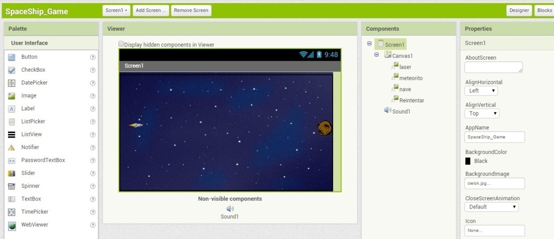Screen dimensions: 554x239
Task: Collapse the Canvas1 tree node
Action: (377, 55)
